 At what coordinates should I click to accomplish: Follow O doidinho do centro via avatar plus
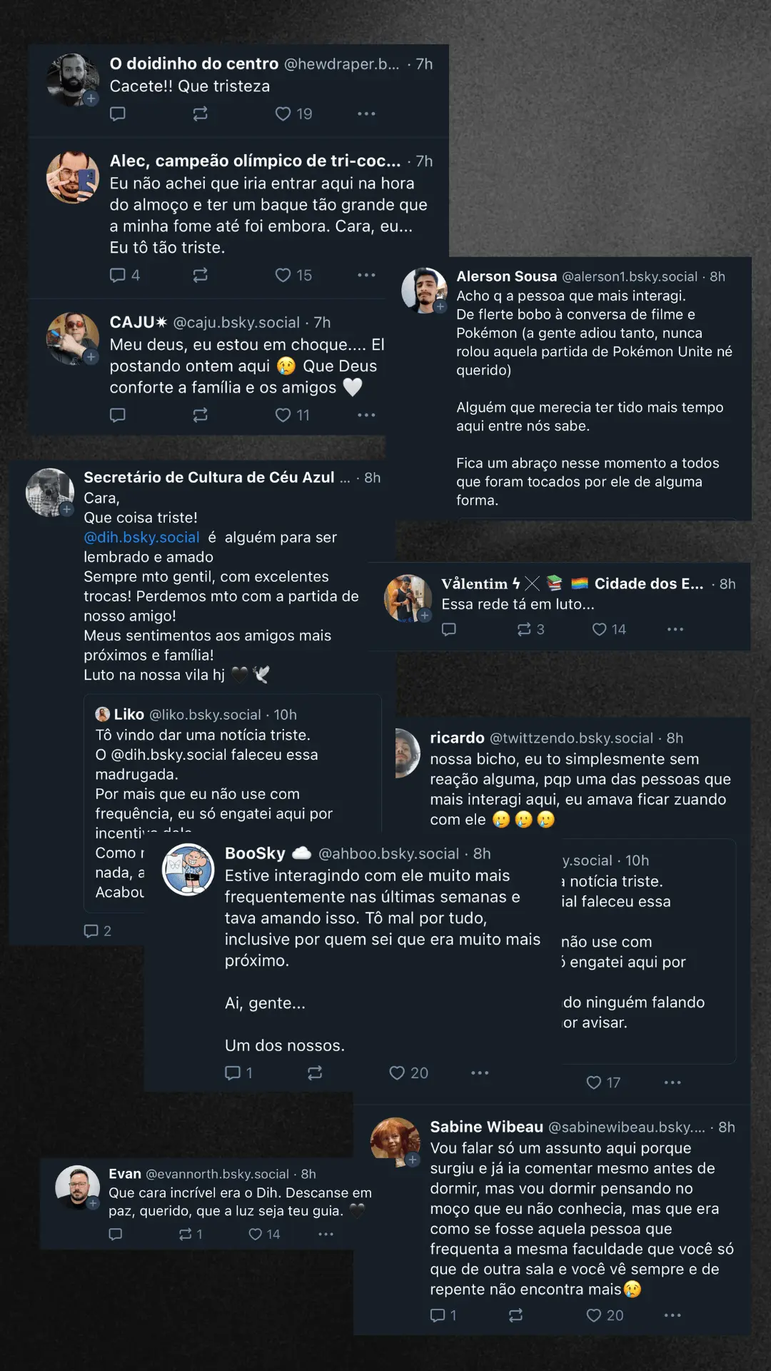pos(91,99)
